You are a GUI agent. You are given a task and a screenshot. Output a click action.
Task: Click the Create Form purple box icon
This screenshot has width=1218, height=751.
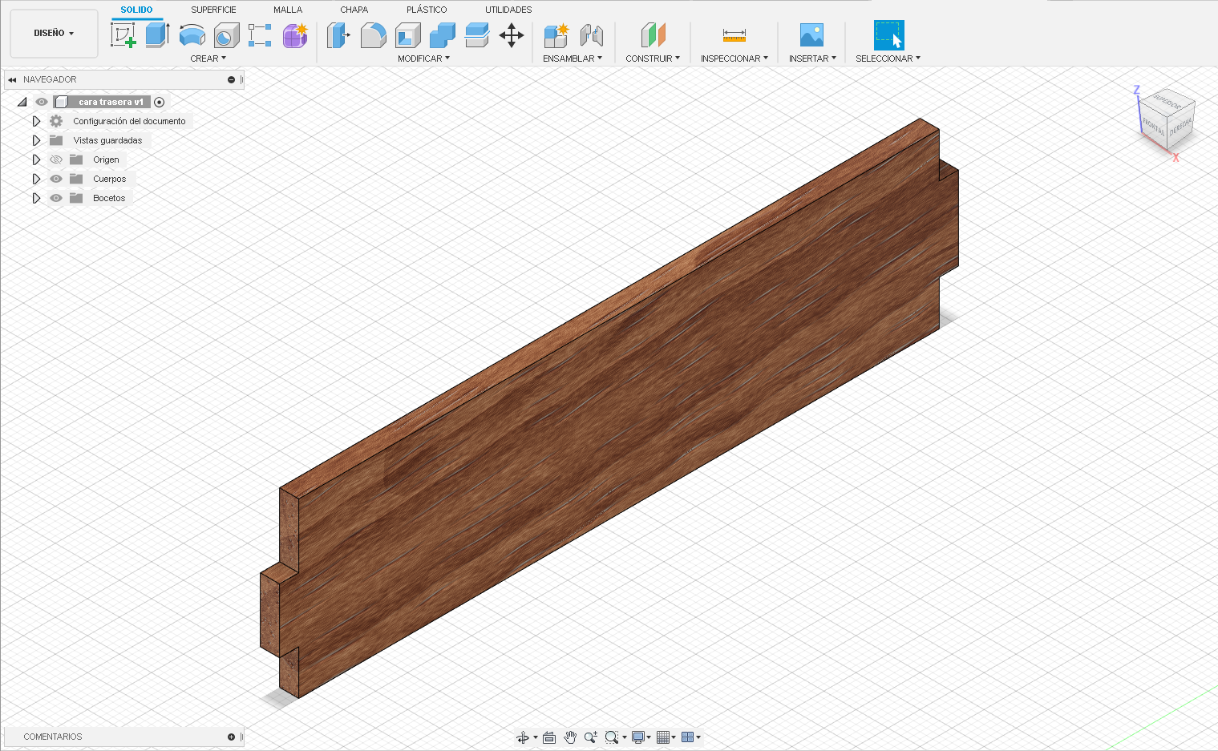tap(295, 35)
